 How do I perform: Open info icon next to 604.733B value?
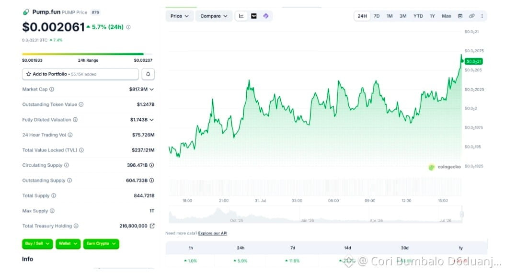pos(152,180)
